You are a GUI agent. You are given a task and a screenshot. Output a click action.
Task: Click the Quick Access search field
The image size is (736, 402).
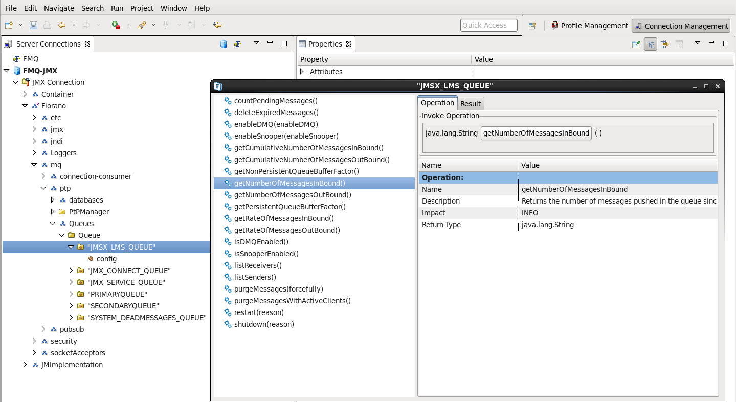click(x=489, y=25)
